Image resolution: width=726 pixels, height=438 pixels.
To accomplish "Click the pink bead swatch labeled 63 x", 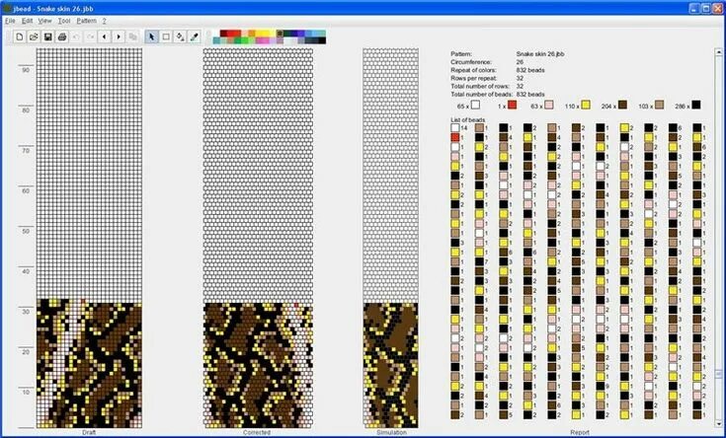I will click(x=548, y=105).
